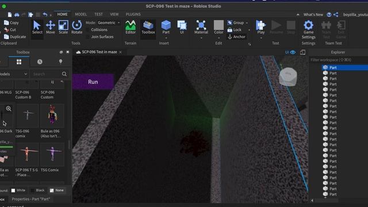
Task: Collapse the ribbon with the caret arrow
Action: (298, 14)
